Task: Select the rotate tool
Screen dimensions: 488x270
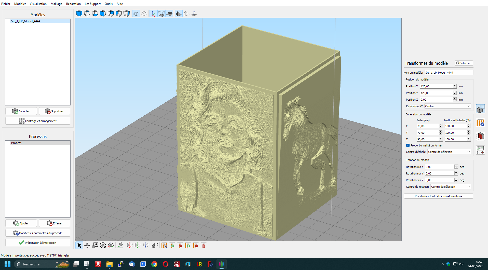Action: pyautogui.click(x=103, y=246)
